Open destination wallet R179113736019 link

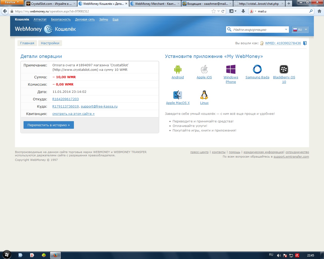point(66,106)
